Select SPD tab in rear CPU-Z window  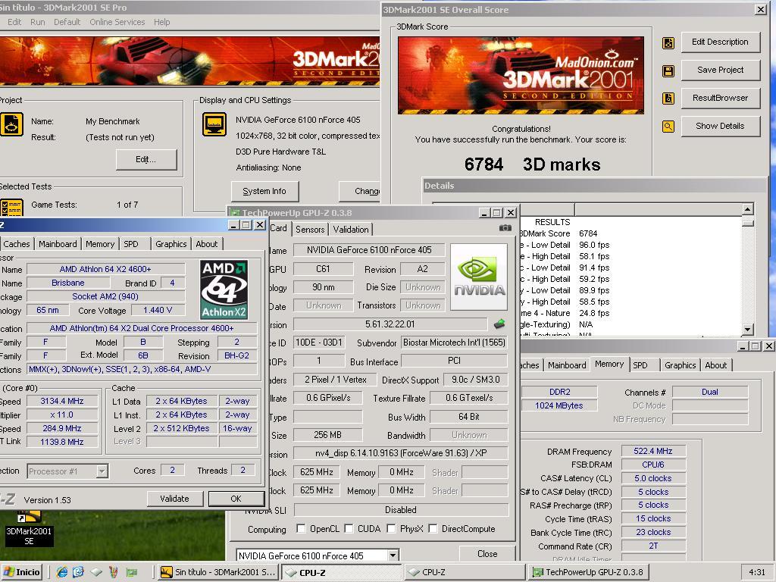640,365
